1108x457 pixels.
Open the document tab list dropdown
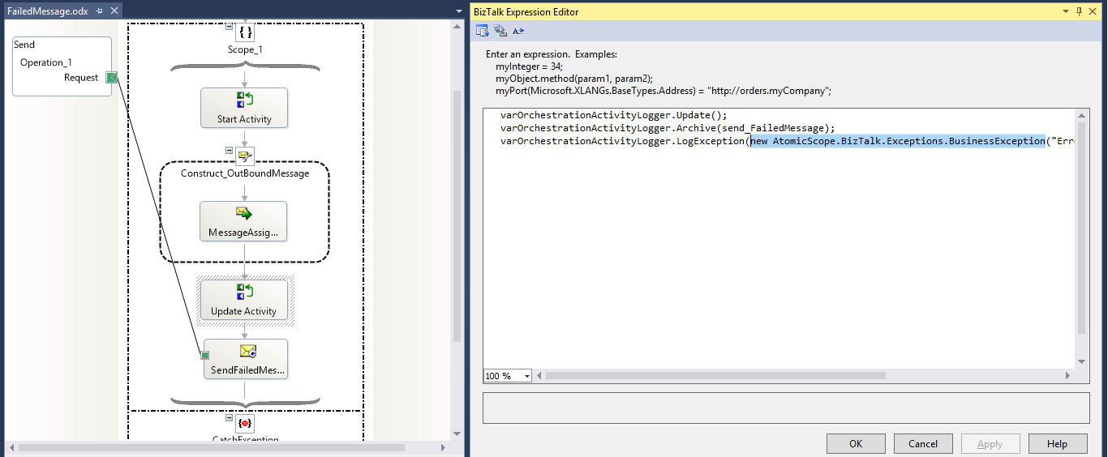pyautogui.click(x=458, y=11)
